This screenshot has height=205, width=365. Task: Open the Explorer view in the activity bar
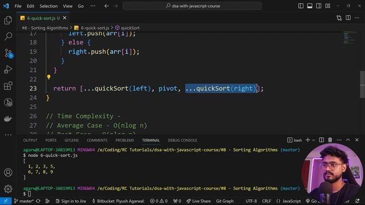pyautogui.click(x=8, y=20)
